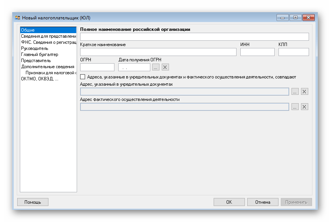
Task: Browse for address in учредительных документах
Action: tap(295, 91)
